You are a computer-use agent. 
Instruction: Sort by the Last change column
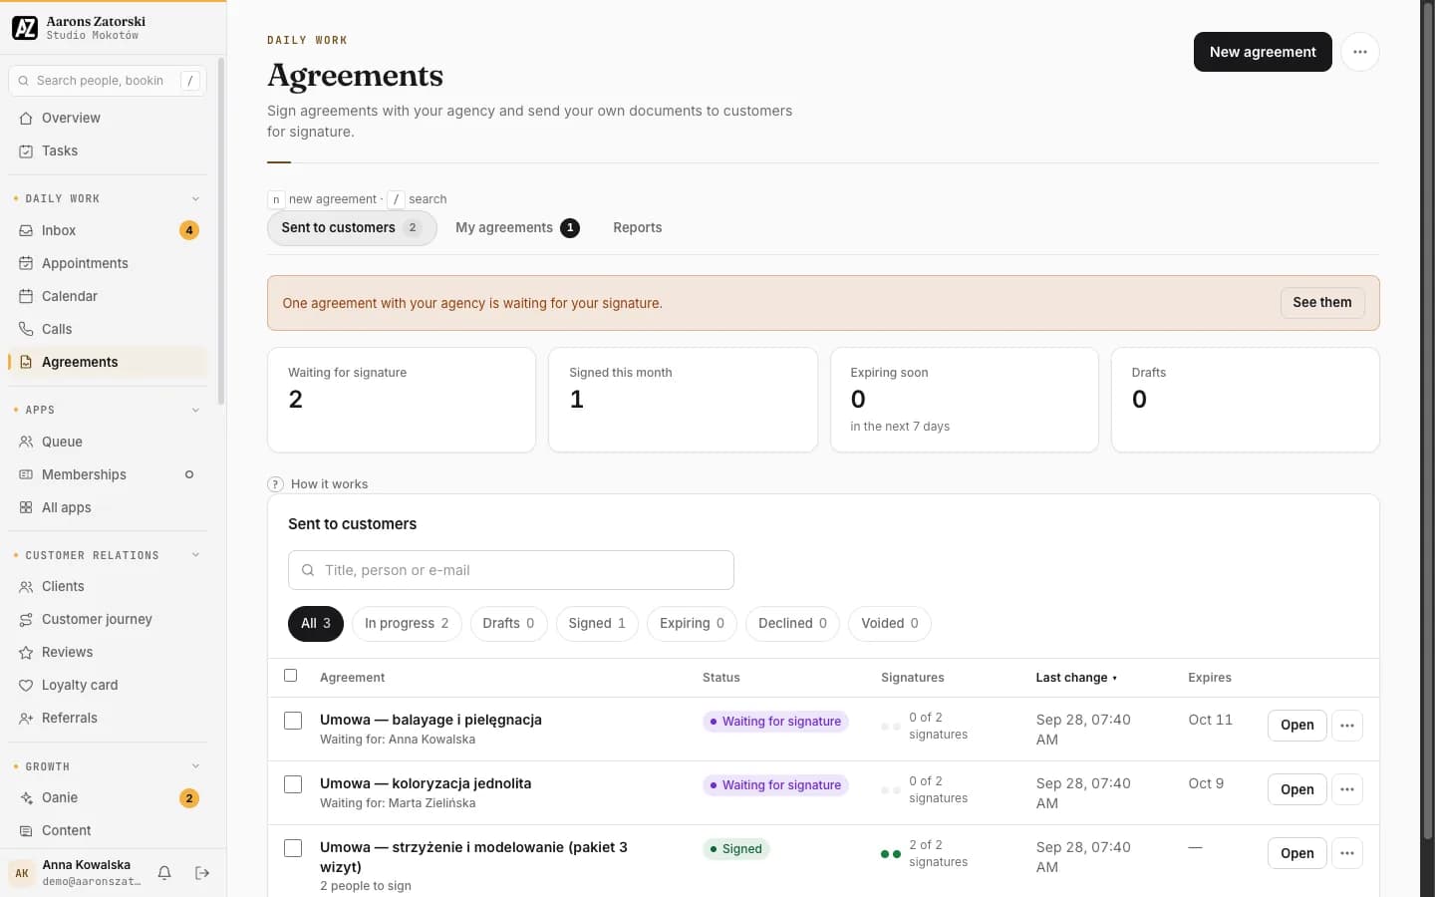[x=1076, y=678]
